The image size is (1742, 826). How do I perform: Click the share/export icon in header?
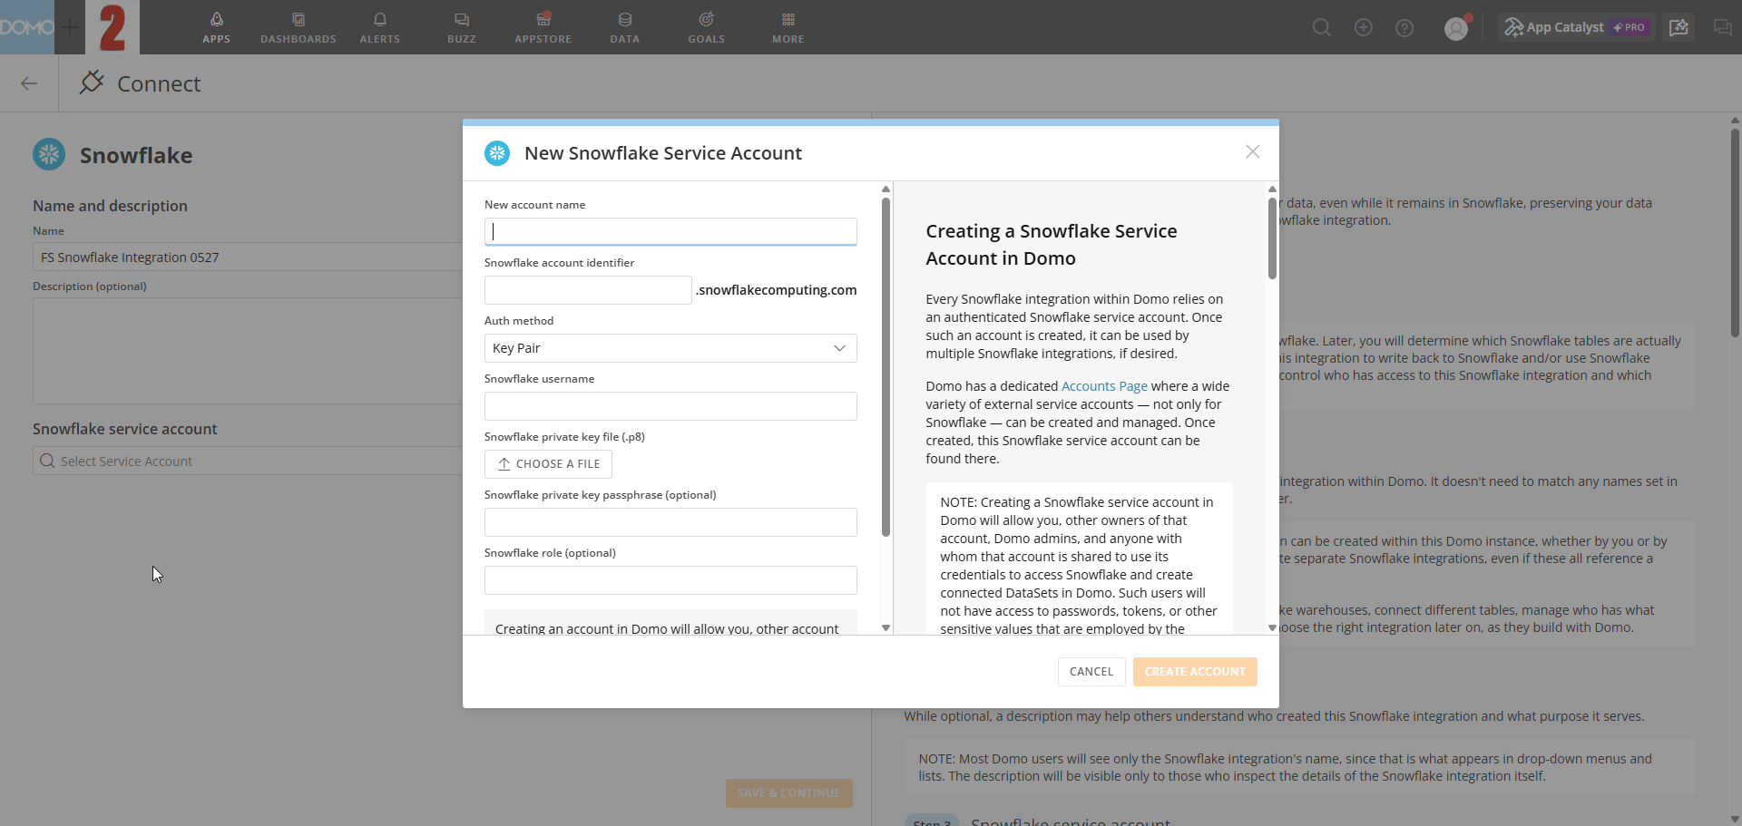pos(1678,27)
